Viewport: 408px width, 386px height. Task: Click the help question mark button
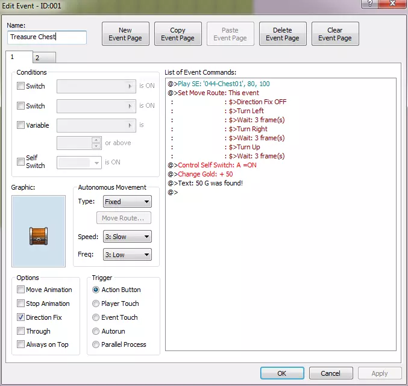pyautogui.click(x=369, y=4)
